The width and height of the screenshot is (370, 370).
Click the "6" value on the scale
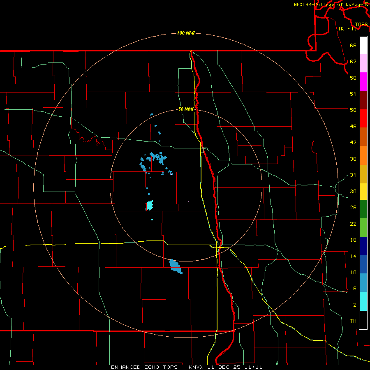point(355,289)
